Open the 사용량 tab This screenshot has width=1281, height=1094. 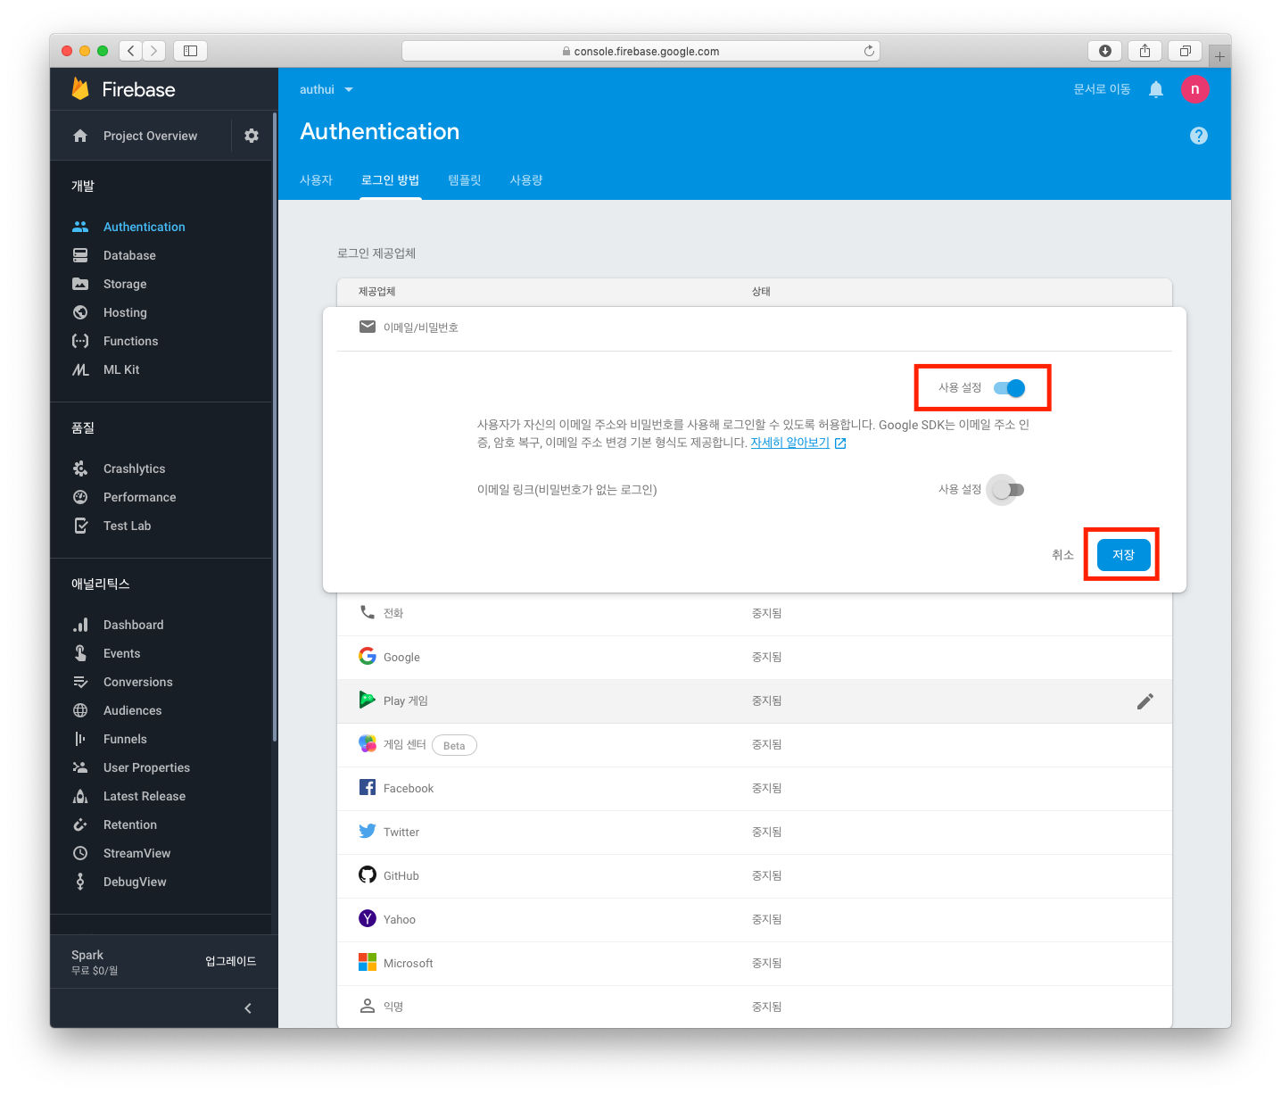(x=526, y=180)
